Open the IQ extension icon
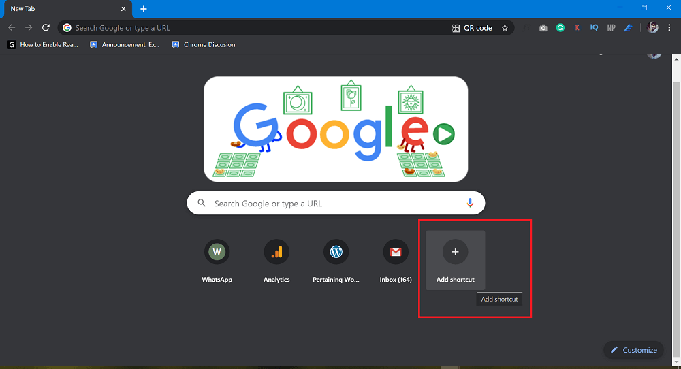 594,28
